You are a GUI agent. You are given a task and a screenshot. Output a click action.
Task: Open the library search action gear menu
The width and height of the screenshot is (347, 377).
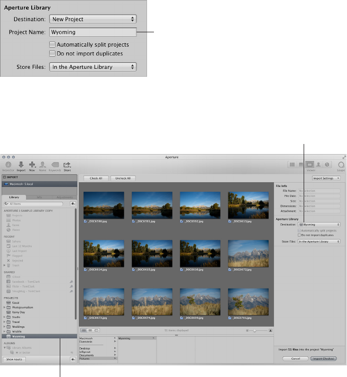point(72,204)
